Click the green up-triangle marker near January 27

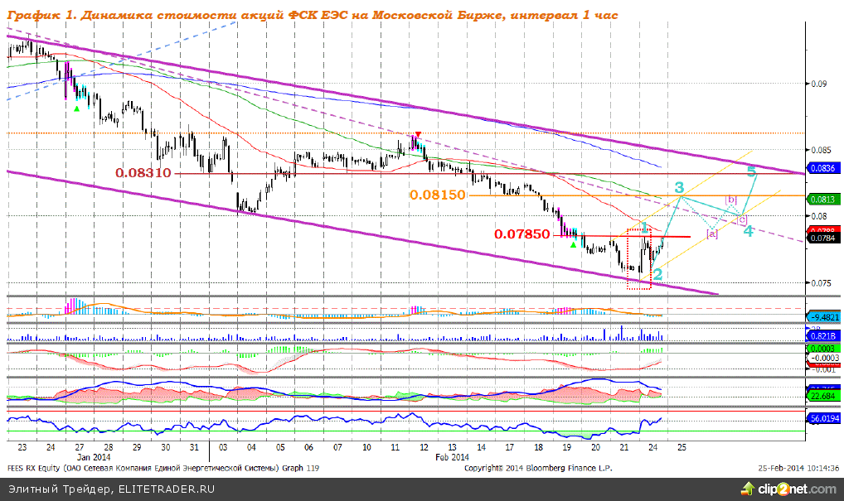pos(77,108)
